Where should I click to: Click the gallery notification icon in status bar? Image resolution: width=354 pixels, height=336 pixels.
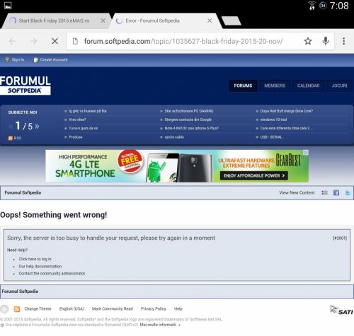pyautogui.click(x=8, y=6)
